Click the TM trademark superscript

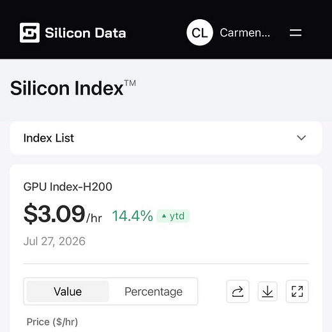130,83
